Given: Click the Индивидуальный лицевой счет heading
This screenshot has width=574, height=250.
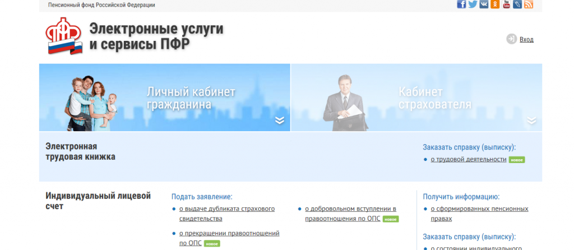Looking at the screenshot, I should click(x=98, y=201).
